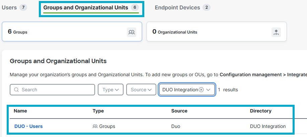Click the Duo source cell
This screenshot has height=137, width=307.
(x=176, y=126)
